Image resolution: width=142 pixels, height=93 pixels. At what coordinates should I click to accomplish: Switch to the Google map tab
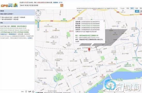pos(122,8)
